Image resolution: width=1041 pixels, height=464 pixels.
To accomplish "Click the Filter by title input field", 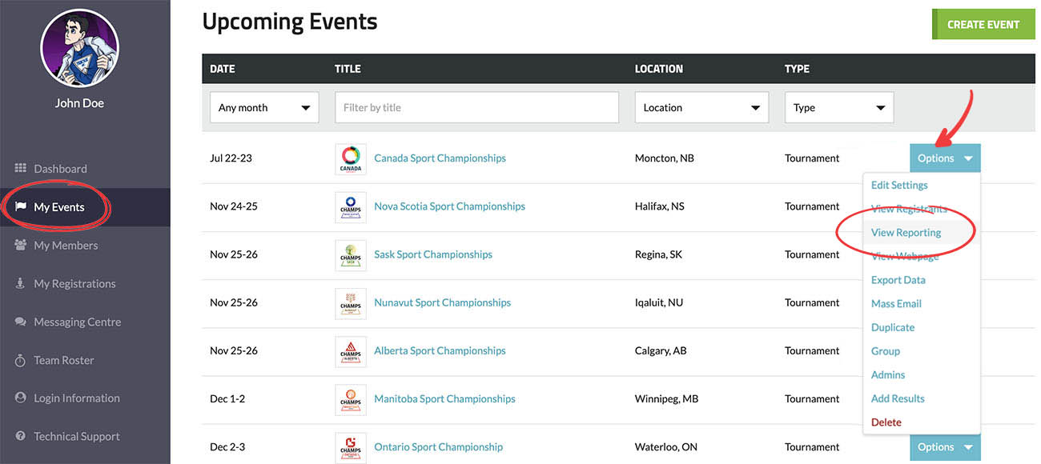I will pos(476,108).
